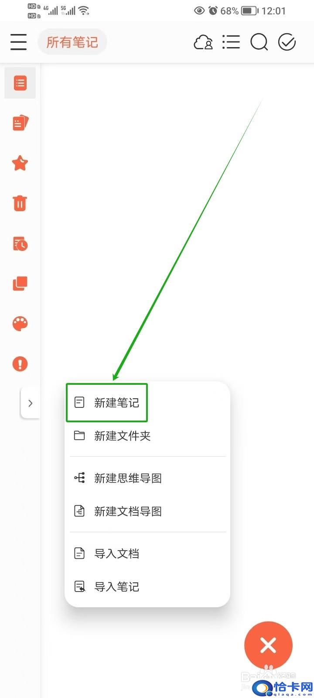Open the search magnifier

(259, 42)
